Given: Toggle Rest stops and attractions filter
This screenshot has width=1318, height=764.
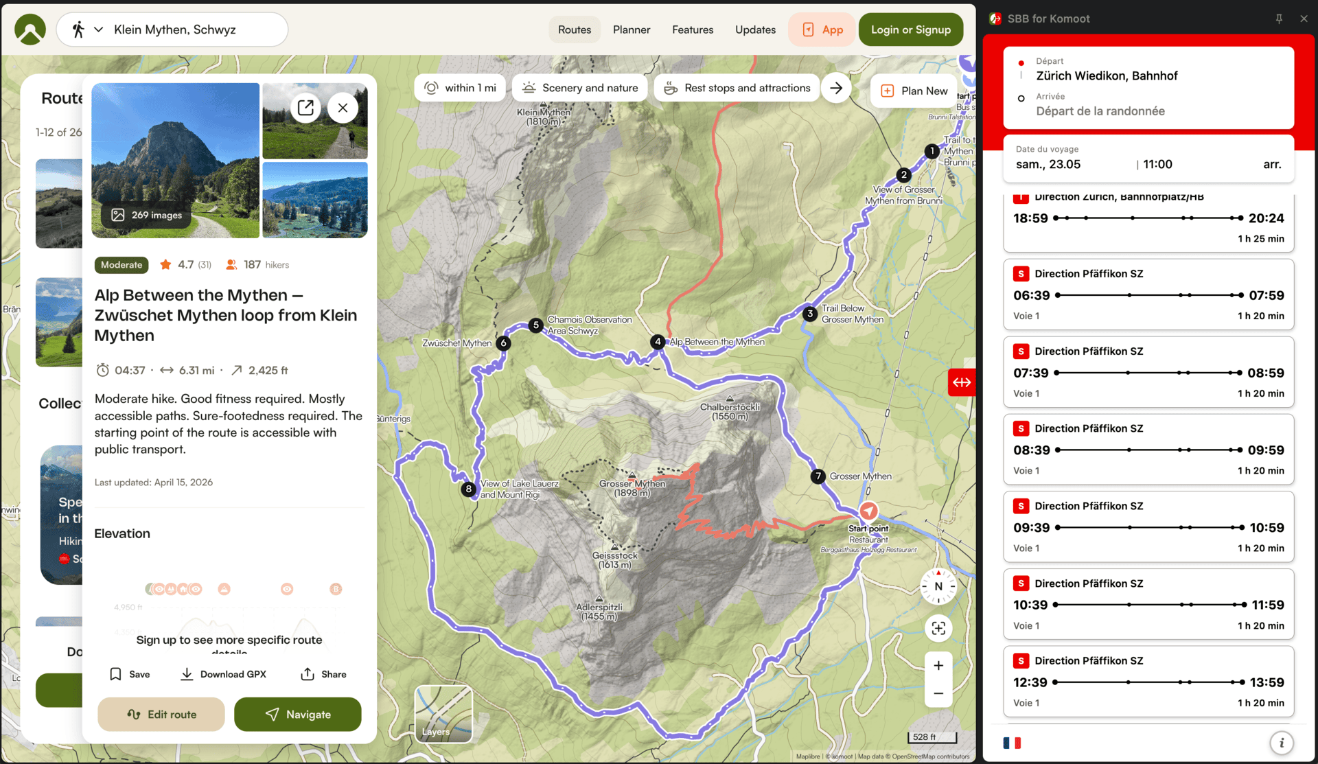Looking at the screenshot, I should [x=737, y=88].
